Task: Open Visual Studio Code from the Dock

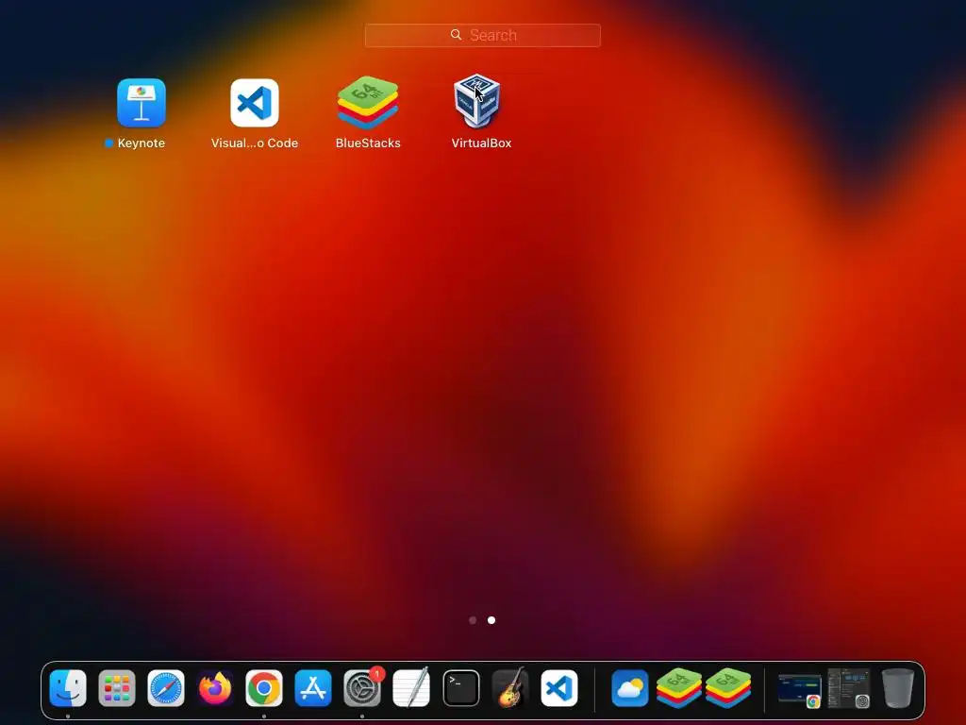Action: 559,688
